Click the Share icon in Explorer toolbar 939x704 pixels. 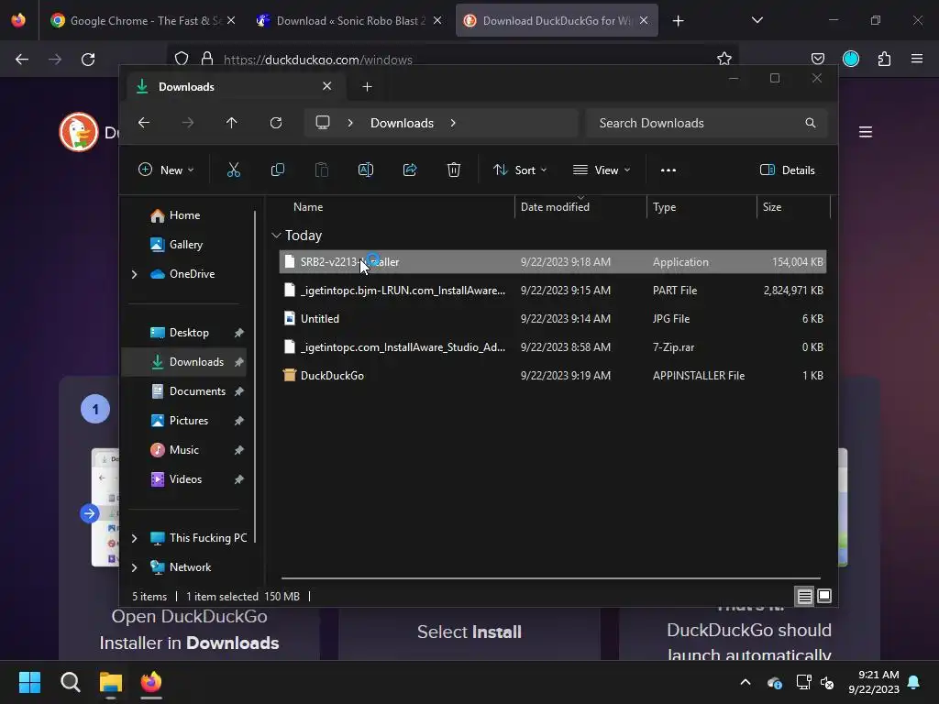click(x=410, y=170)
